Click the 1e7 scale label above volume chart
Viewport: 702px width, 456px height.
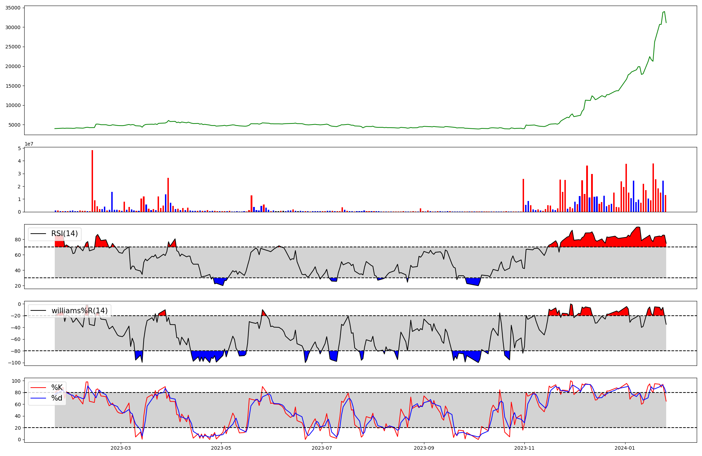tap(29, 144)
